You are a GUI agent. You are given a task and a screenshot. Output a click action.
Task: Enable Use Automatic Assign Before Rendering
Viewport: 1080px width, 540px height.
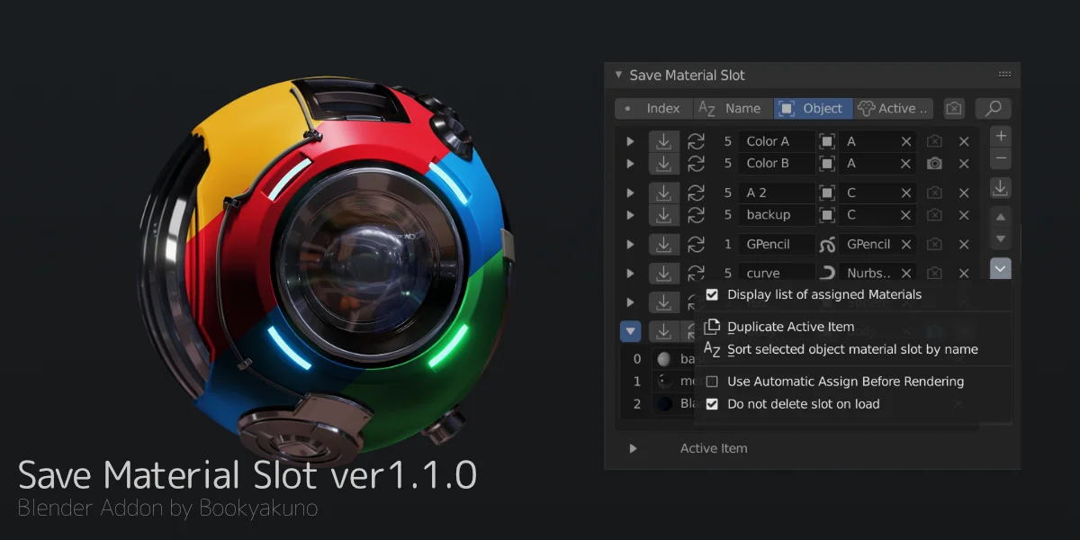(x=713, y=381)
